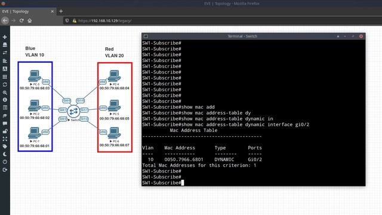
Task: Click the fullscreen arrows icon in sidebar
Action: (x=5, y=139)
